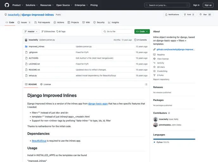Open the AUTHORS file
The image size is (218, 162).
pyautogui.click(x=33, y=58)
